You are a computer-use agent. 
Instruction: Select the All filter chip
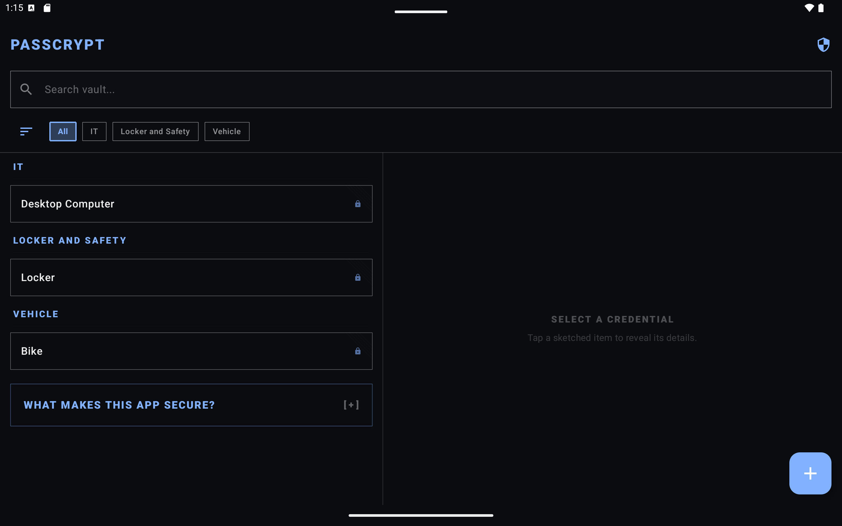tap(63, 131)
